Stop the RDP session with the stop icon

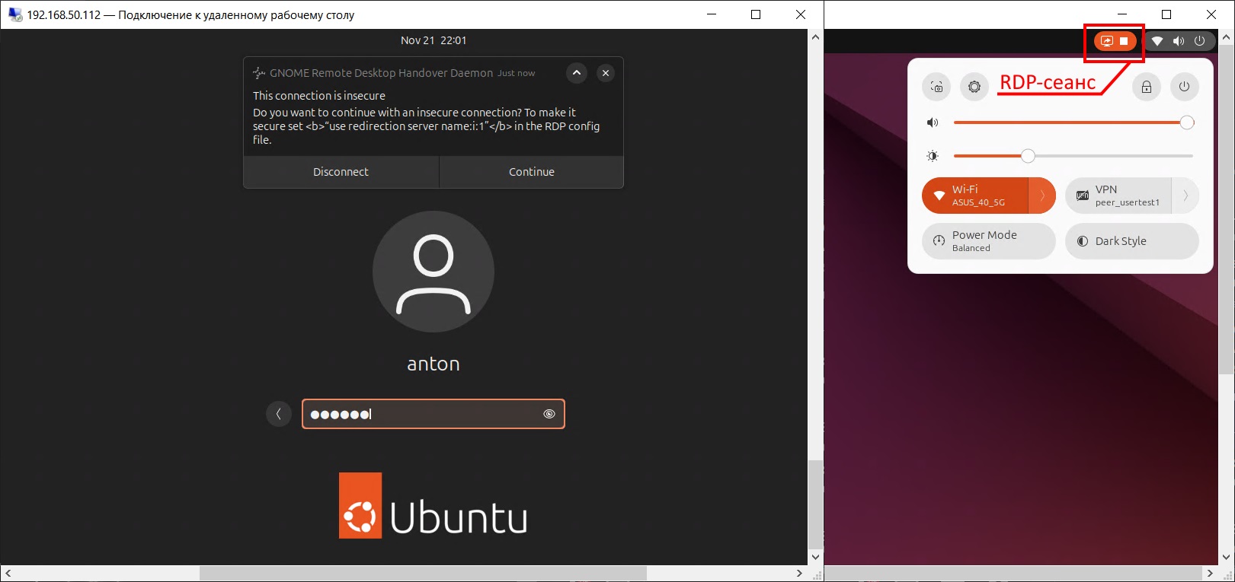point(1124,41)
